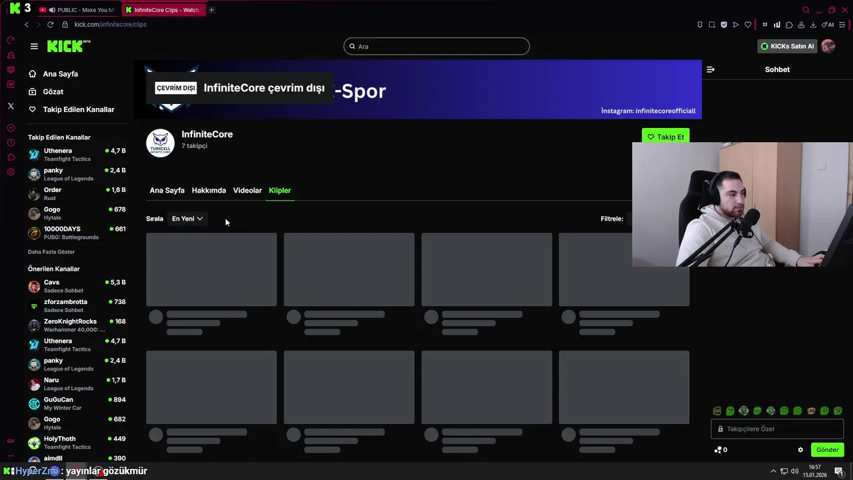Viewport: 853px width, 480px height.
Task: Click the site padlock icon in address bar
Action: (x=65, y=25)
